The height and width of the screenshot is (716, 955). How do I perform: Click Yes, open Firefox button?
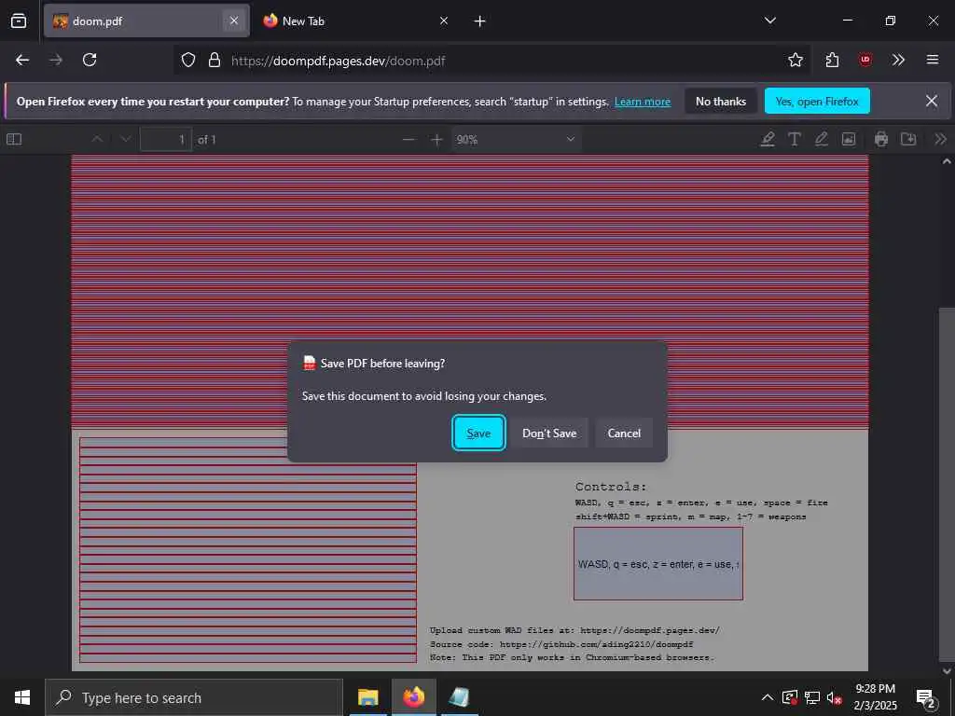pyautogui.click(x=817, y=101)
